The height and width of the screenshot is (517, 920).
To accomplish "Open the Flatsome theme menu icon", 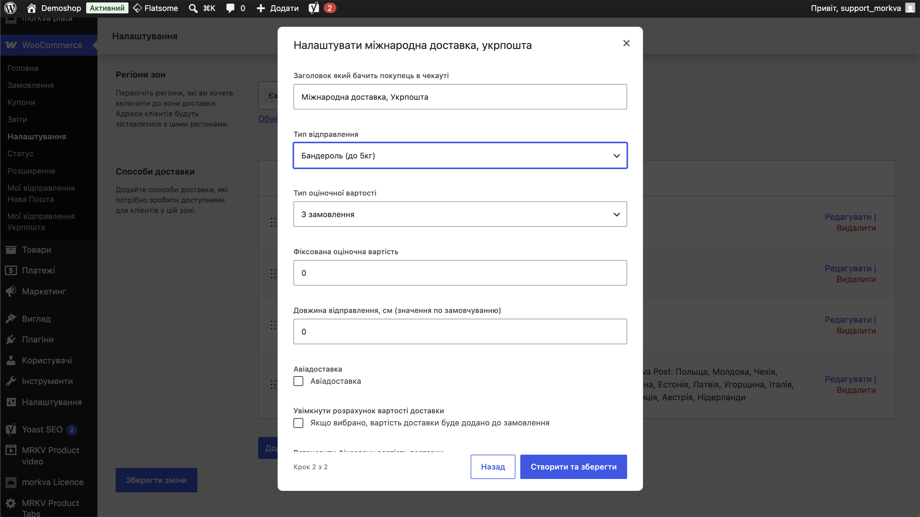I will click(137, 8).
